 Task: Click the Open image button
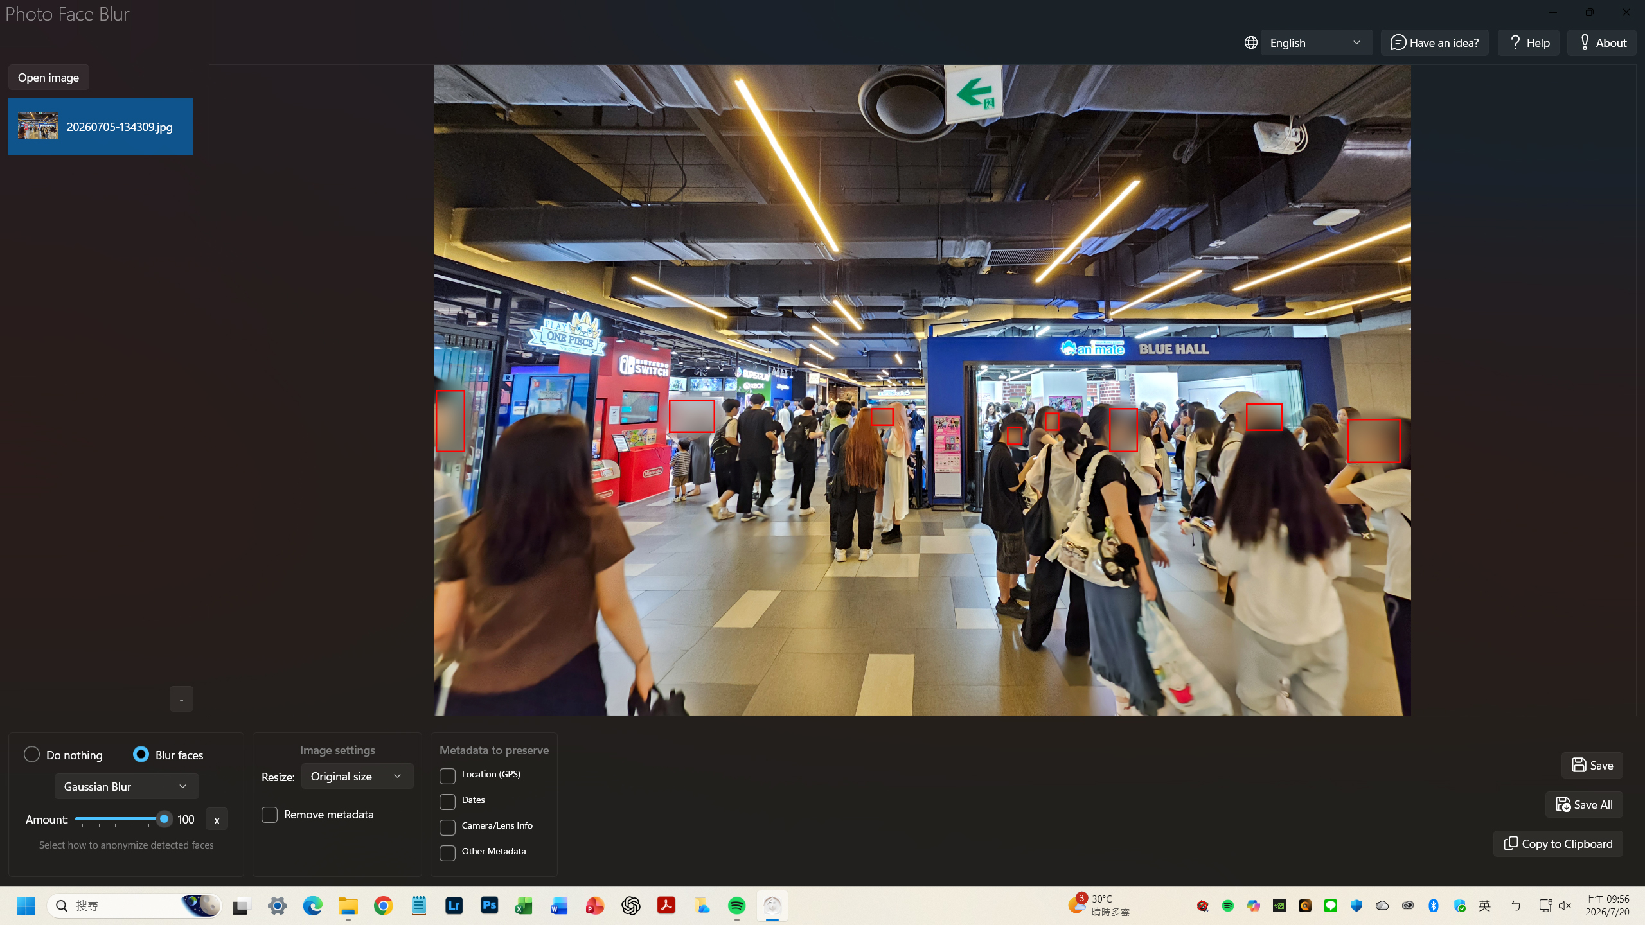tap(49, 77)
